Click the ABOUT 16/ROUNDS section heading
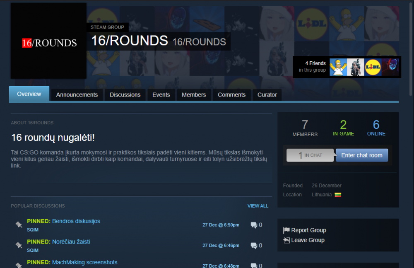Image resolution: width=414 pixels, height=268 pixels. coord(32,123)
